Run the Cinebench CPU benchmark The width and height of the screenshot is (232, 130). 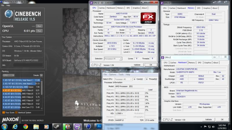click(39, 31)
